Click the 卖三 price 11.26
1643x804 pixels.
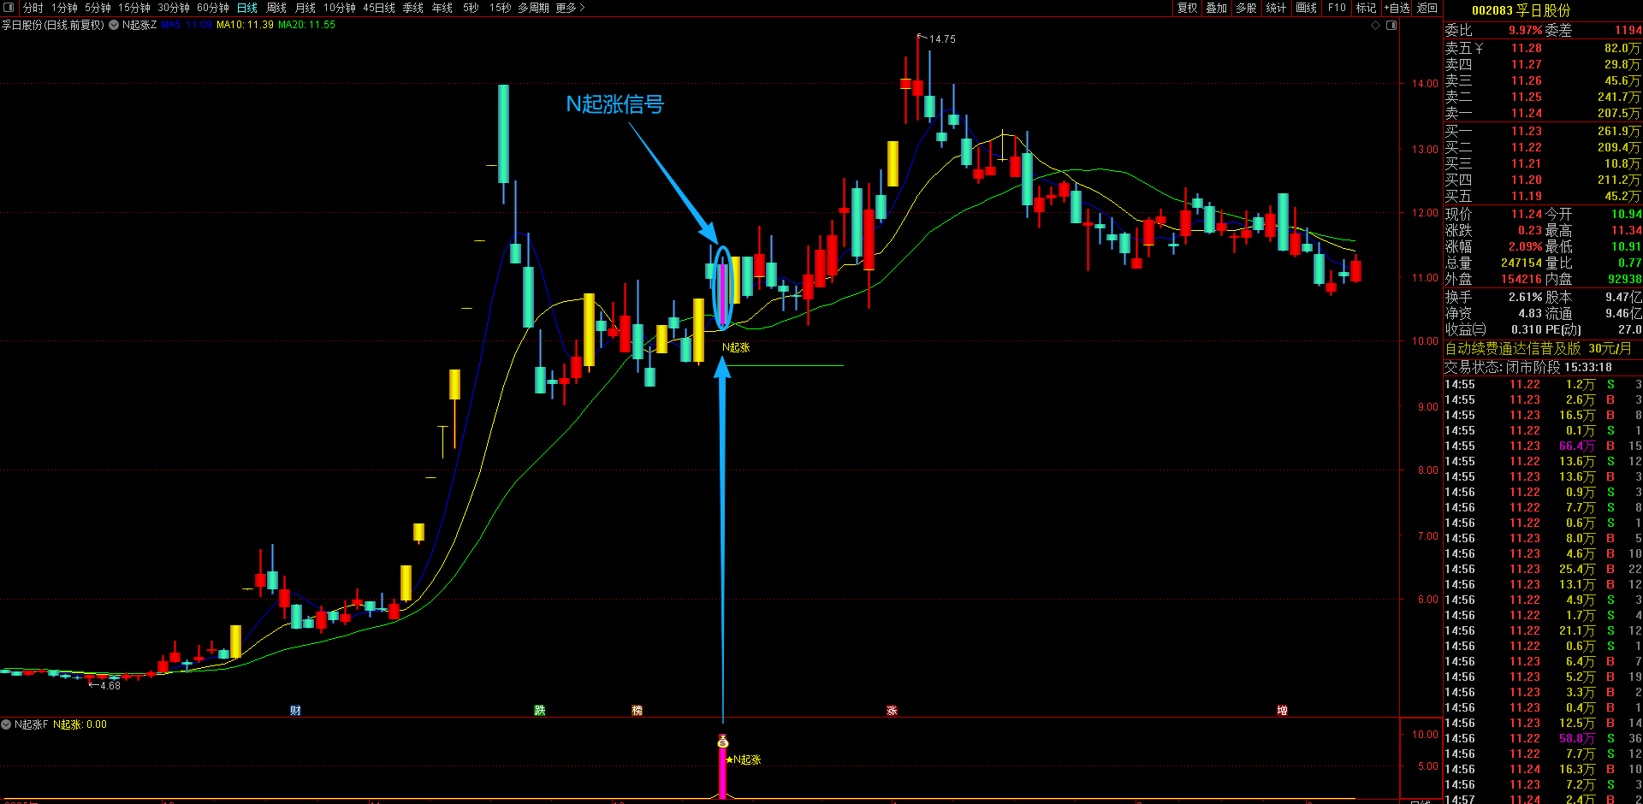pos(1527,80)
